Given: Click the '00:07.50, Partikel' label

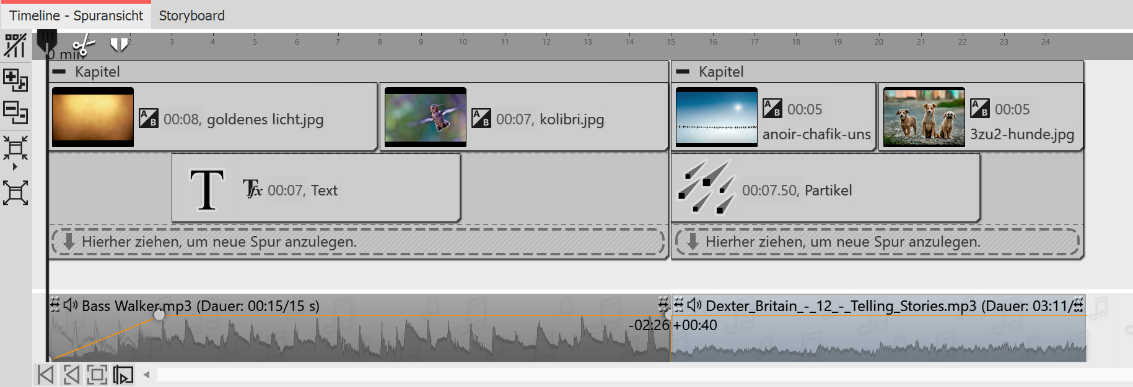Looking at the screenshot, I should click(x=797, y=190).
